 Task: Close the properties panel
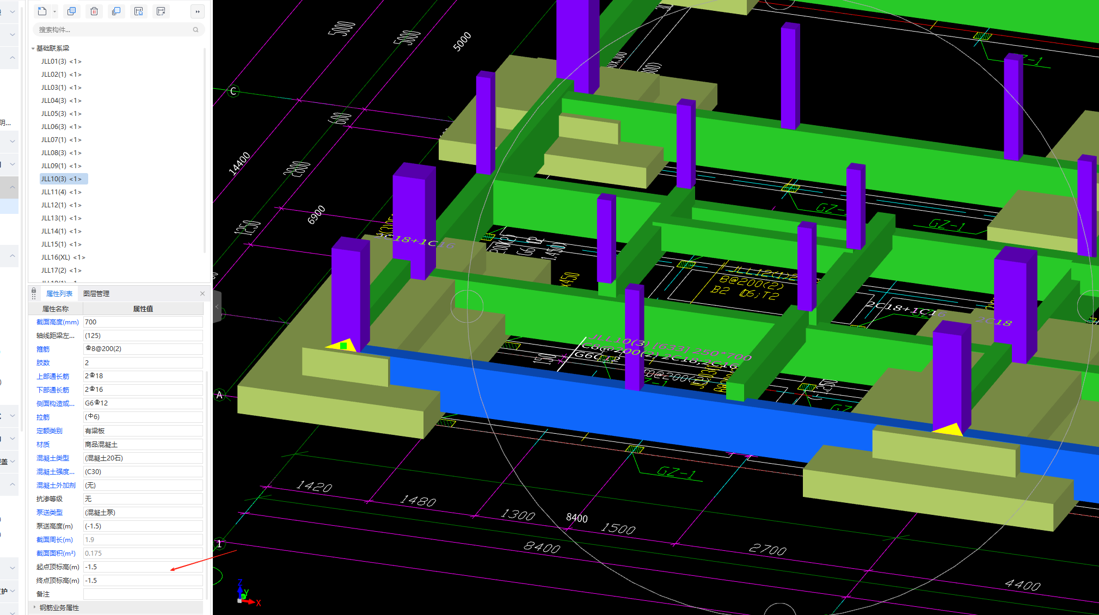[202, 293]
